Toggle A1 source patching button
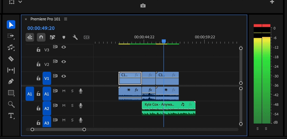This screenshot has height=139, width=287. pos(30,94)
